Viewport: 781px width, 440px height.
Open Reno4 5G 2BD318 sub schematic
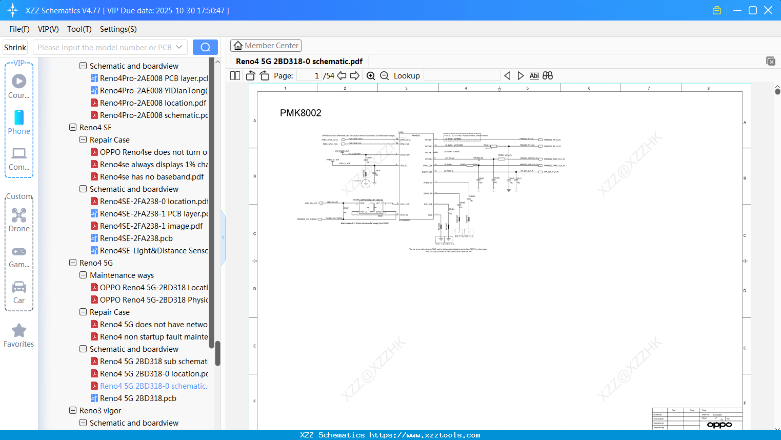point(149,362)
